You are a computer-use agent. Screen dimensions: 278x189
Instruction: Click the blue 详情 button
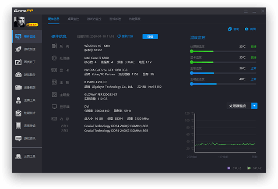[x=150, y=36]
